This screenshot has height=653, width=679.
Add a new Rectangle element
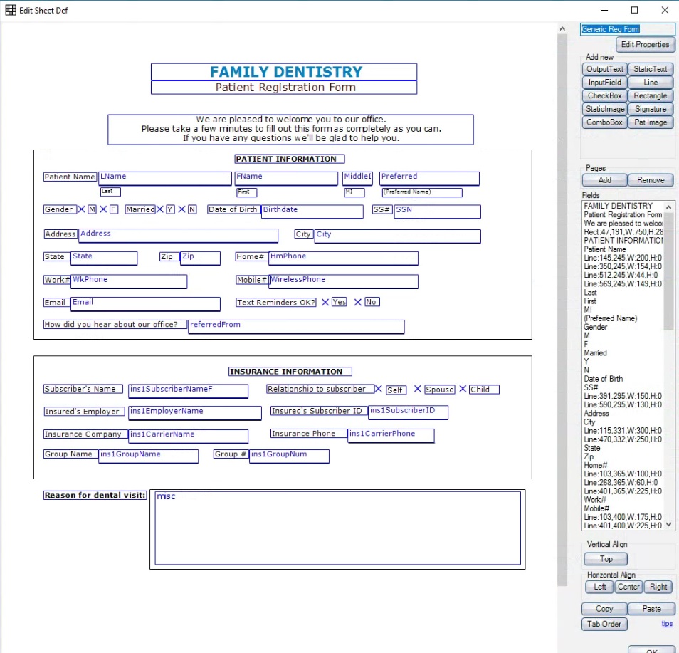pos(651,95)
